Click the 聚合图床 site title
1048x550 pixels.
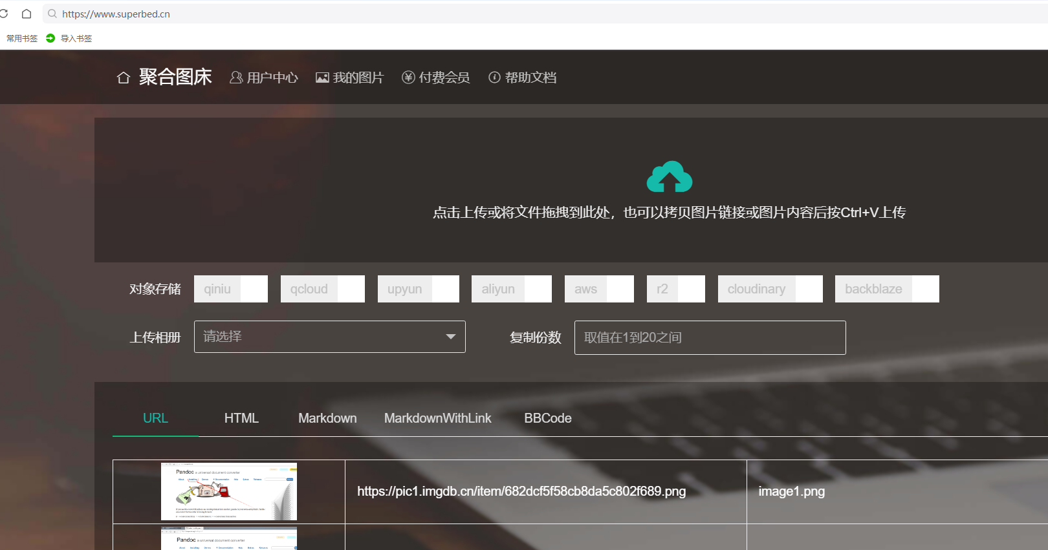175,77
